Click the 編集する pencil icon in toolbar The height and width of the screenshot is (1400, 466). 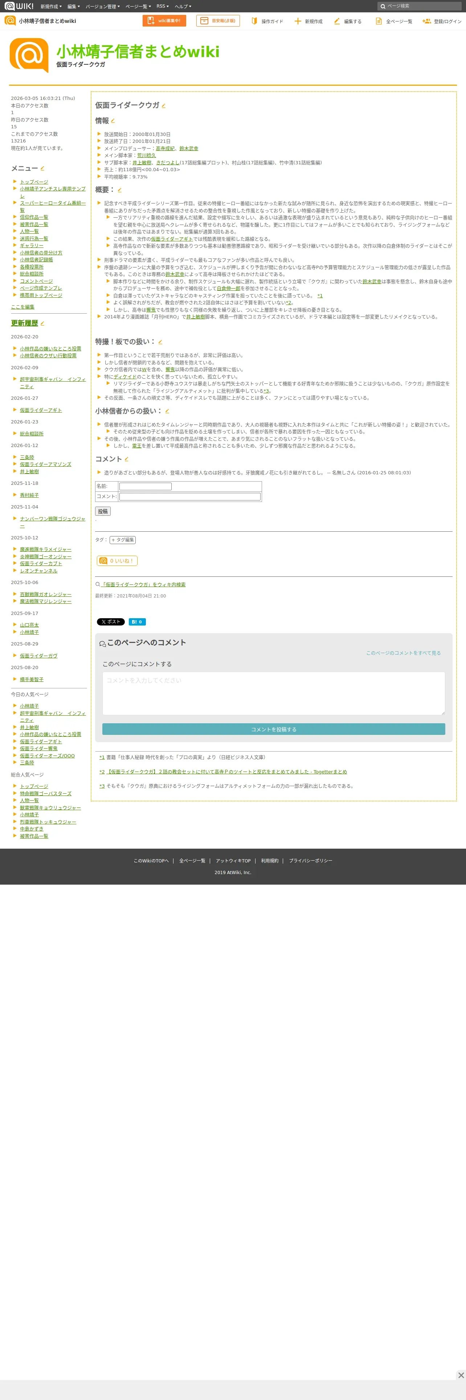coord(337,21)
